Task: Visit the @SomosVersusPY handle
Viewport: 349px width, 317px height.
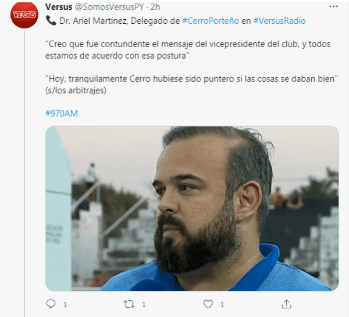Action: (109, 7)
